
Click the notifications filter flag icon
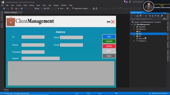[x=125, y=2]
